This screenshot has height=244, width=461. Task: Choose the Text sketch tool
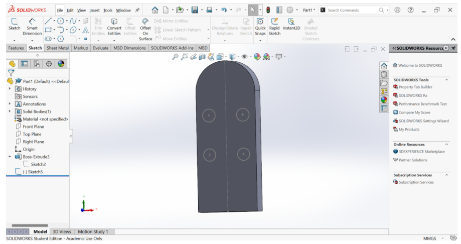(x=86, y=30)
